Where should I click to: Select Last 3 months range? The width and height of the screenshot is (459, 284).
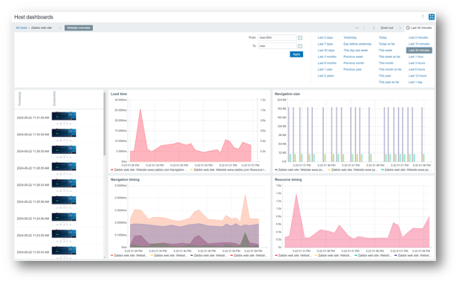(327, 57)
